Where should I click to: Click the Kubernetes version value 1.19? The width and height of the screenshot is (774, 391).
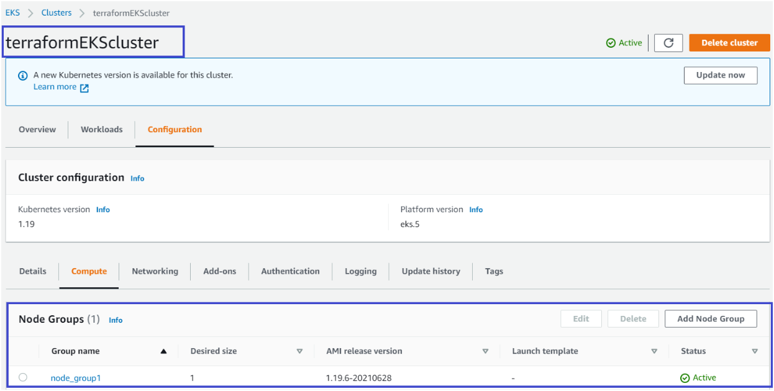(27, 224)
